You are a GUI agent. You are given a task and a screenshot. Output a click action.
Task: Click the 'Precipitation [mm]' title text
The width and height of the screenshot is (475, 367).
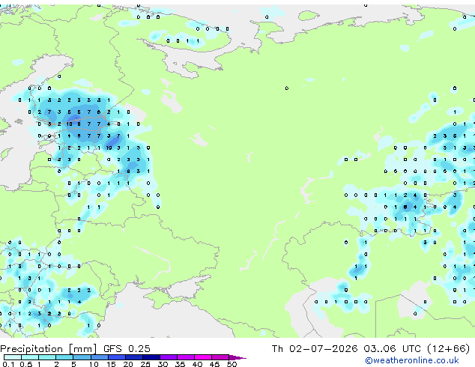pyautogui.click(x=49, y=349)
